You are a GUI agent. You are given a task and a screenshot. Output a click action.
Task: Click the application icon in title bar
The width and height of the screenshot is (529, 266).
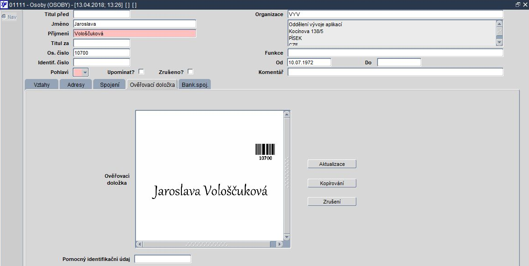click(4, 5)
